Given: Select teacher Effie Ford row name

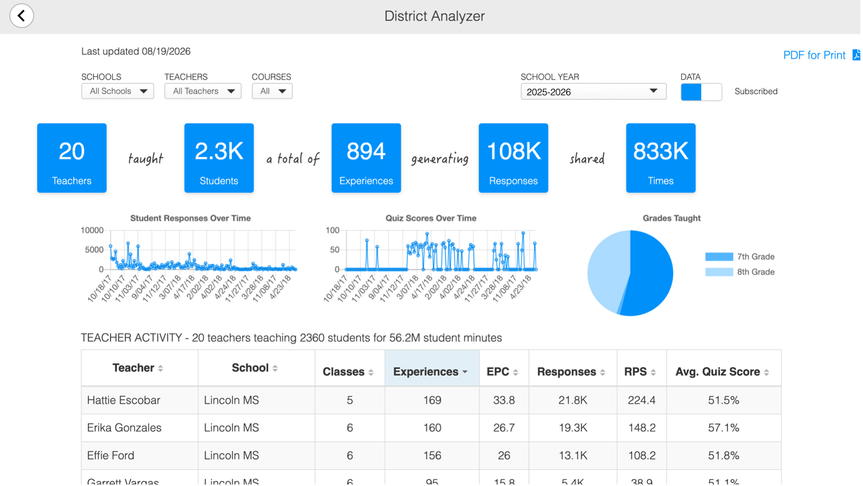Looking at the screenshot, I should tap(110, 456).
